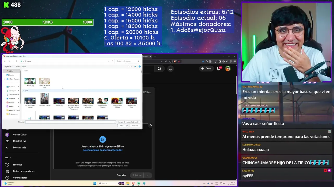Click the image upload icon in drop area

pos(103,139)
